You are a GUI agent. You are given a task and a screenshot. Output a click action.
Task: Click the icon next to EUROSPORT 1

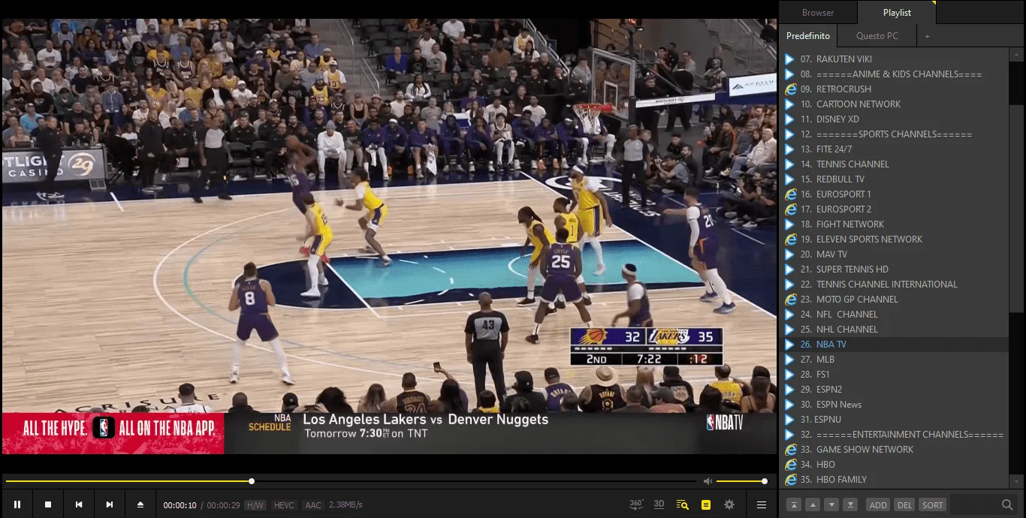coord(790,194)
